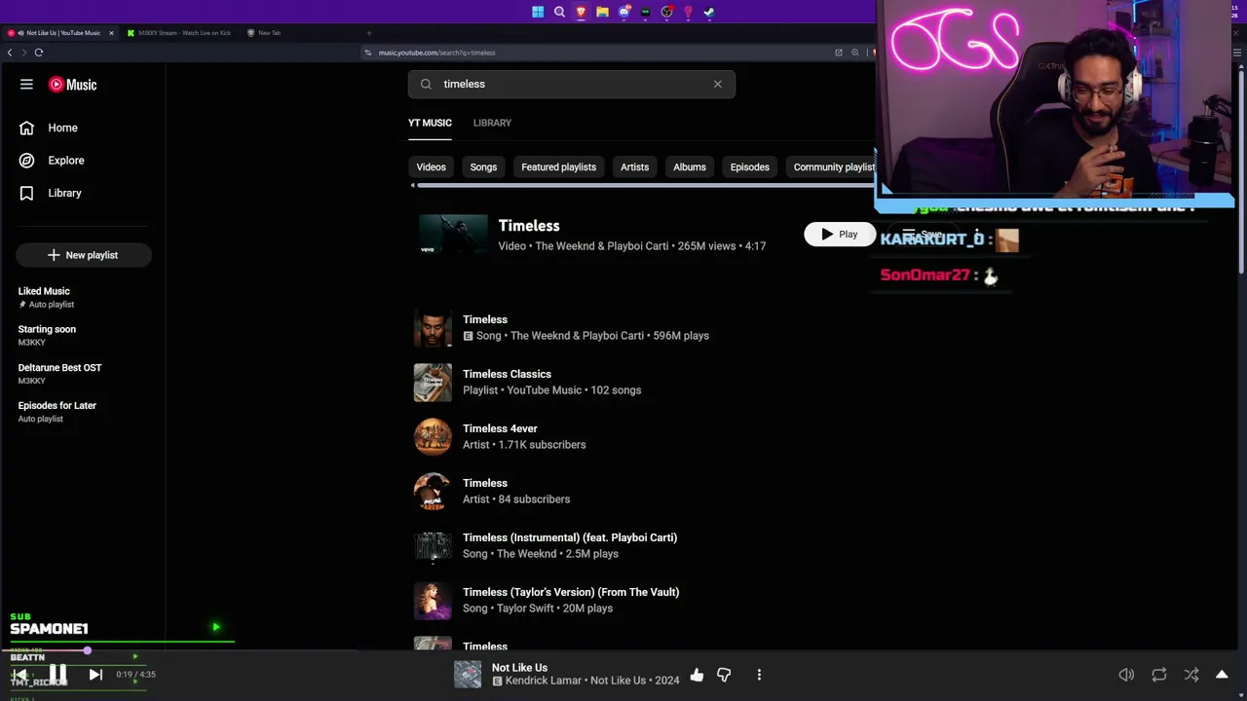Filter results by Featured playlists
The height and width of the screenshot is (701, 1247).
pyautogui.click(x=558, y=166)
